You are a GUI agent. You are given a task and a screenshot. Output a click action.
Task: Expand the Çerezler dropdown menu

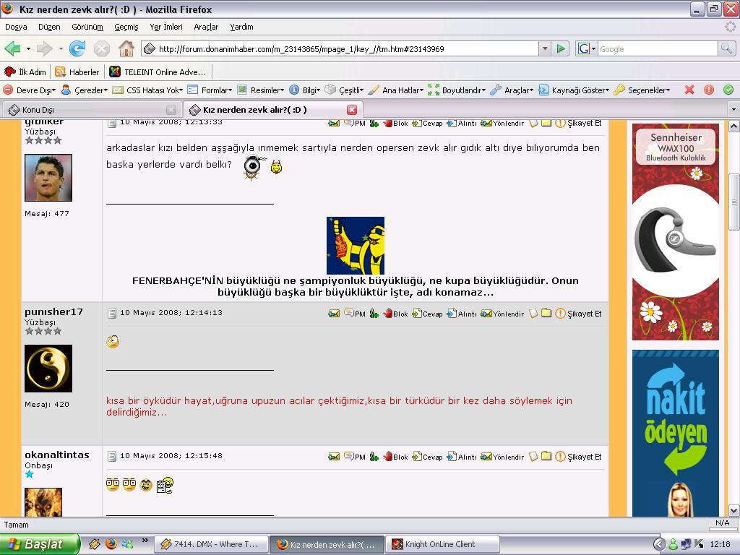(x=85, y=90)
